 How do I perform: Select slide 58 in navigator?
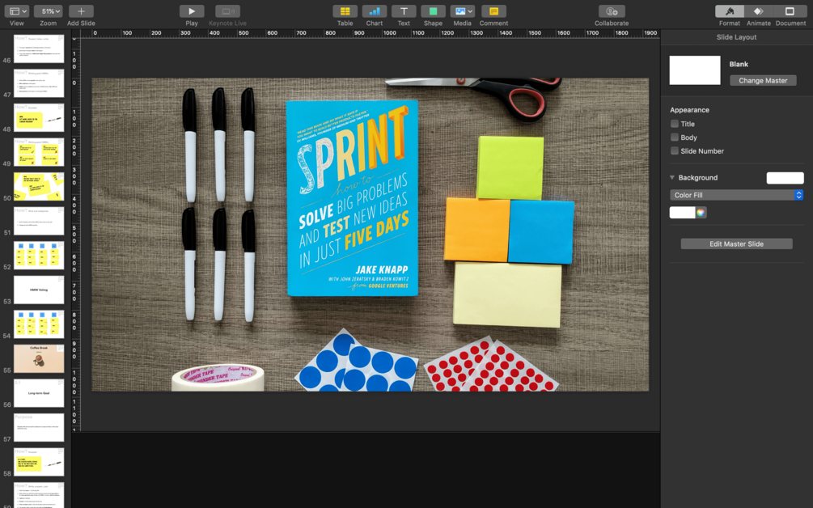pyautogui.click(x=39, y=462)
